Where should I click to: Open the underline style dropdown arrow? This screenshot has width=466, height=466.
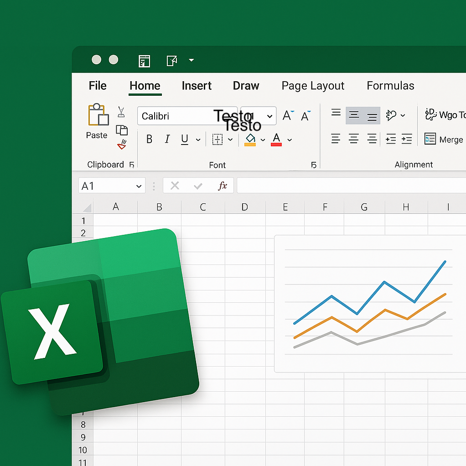198,140
